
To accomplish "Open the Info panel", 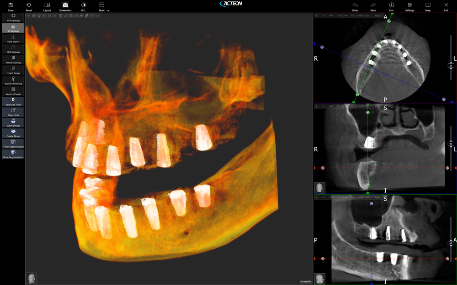I will point(391,6).
